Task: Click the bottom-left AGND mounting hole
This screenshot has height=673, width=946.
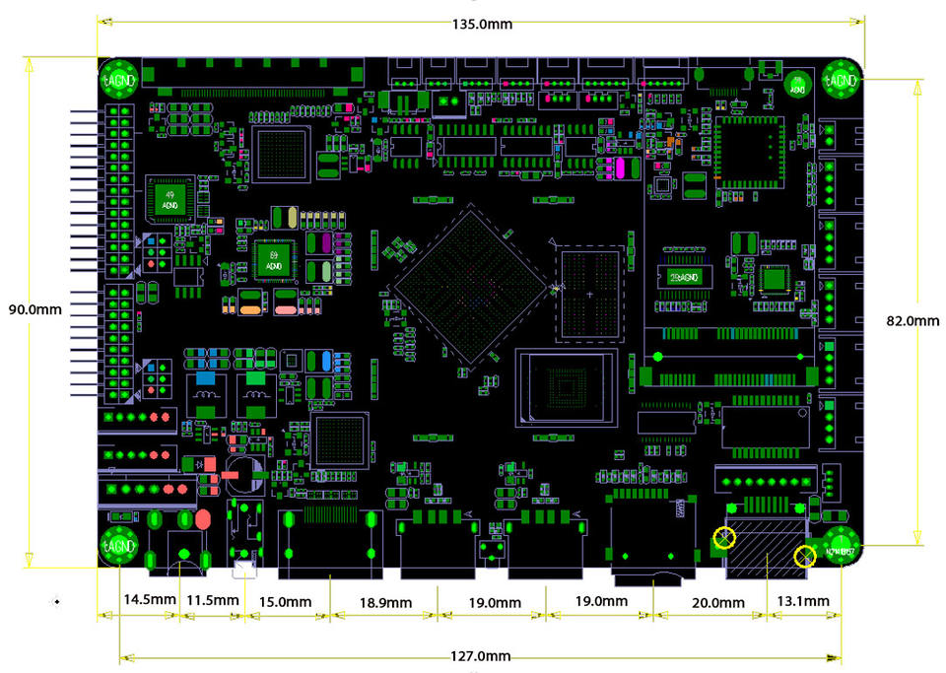Action: pos(118,545)
